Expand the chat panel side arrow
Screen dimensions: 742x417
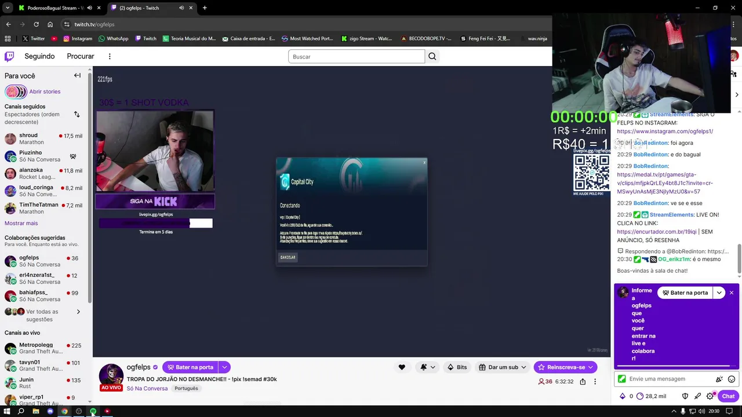tap(737, 94)
